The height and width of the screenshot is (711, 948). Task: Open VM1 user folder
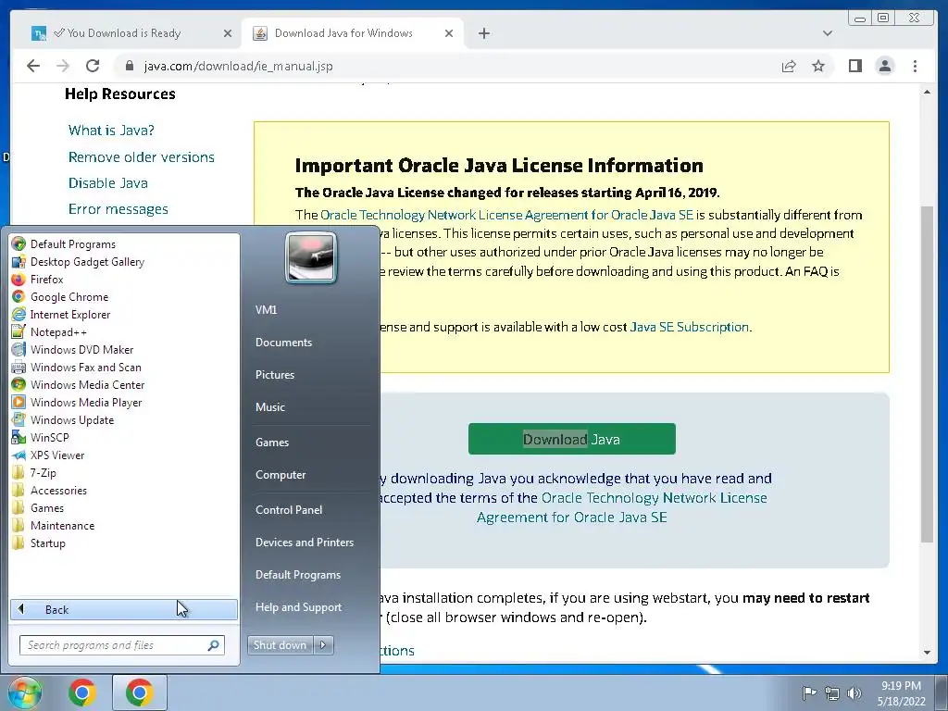click(266, 309)
